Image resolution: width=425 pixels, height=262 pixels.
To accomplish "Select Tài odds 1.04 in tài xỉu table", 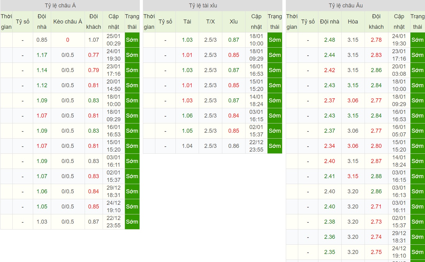I will [187, 146].
